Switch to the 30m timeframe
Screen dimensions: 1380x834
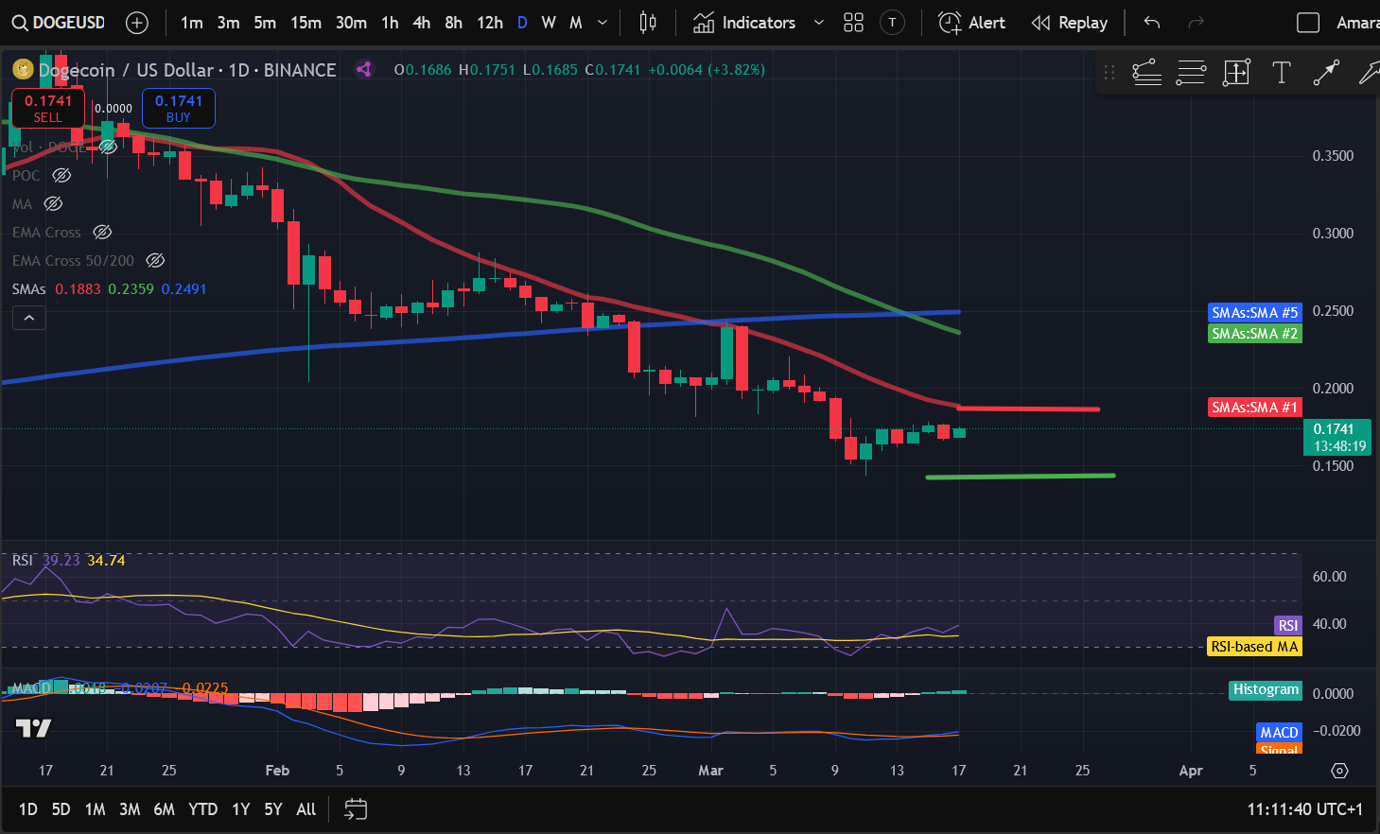[351, 23]
